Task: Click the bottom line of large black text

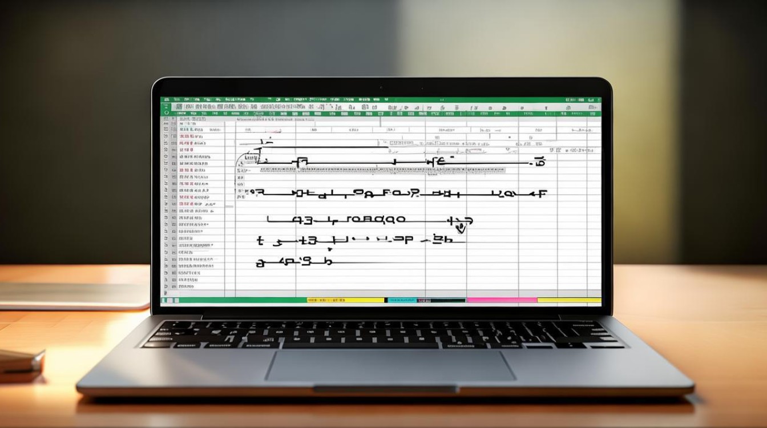Action: pos(294,263)
